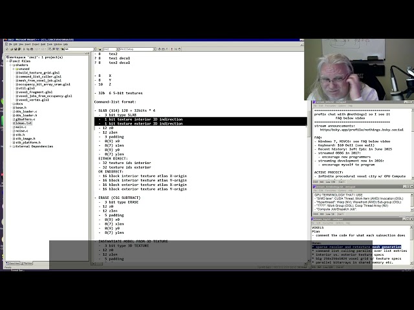Toggle the Output pane toolbar icon
This screenshot has height=310, width=414.
(54, 49)
